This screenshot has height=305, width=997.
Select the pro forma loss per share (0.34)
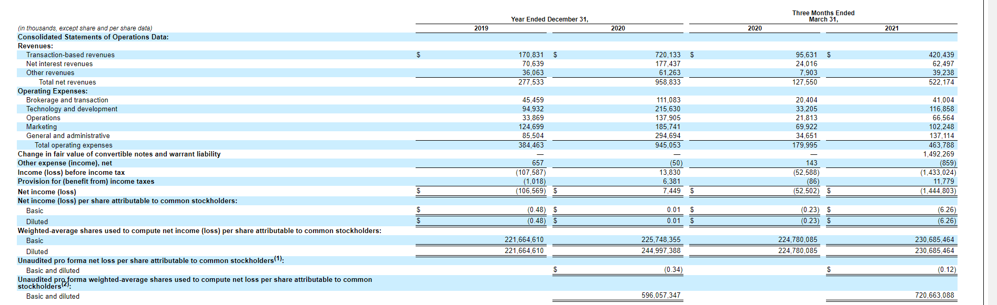673,270
